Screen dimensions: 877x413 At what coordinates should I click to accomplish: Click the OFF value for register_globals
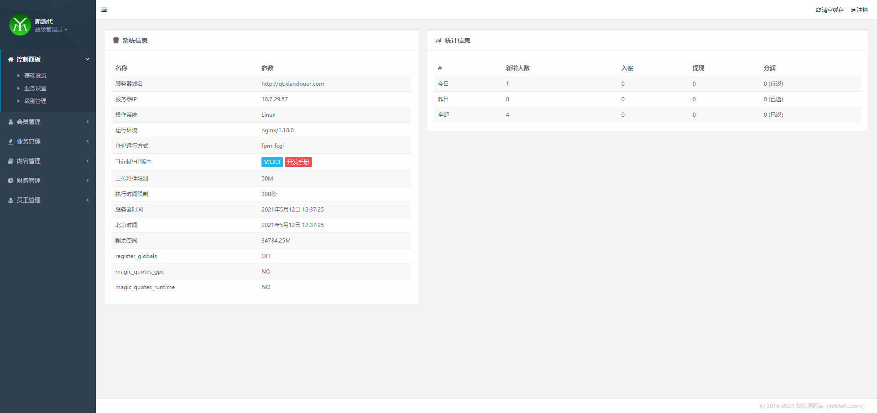[x=266, y=256]
